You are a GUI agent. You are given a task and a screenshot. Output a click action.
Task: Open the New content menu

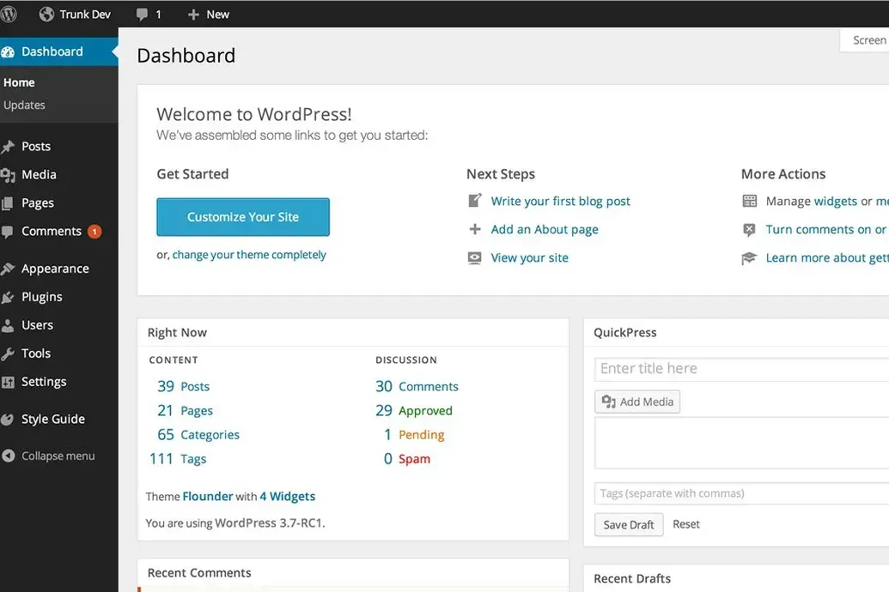(x=208, y=15)
